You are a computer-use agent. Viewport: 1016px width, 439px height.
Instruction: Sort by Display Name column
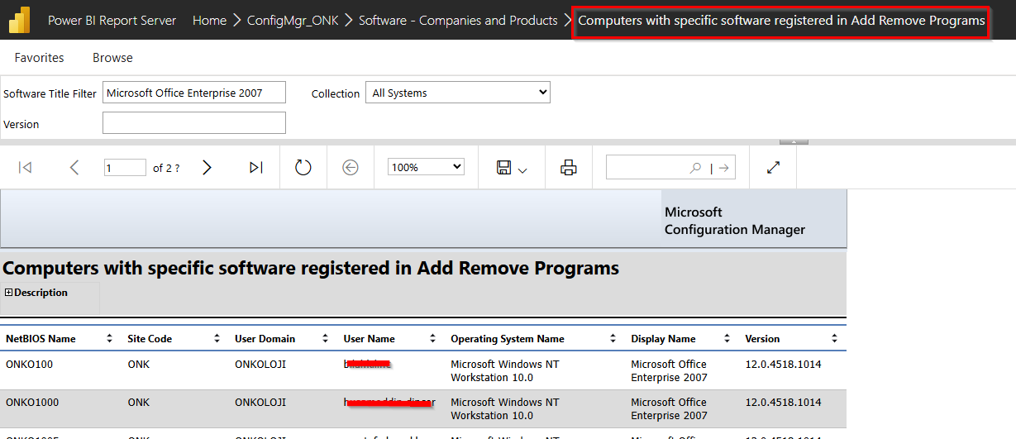727,339
